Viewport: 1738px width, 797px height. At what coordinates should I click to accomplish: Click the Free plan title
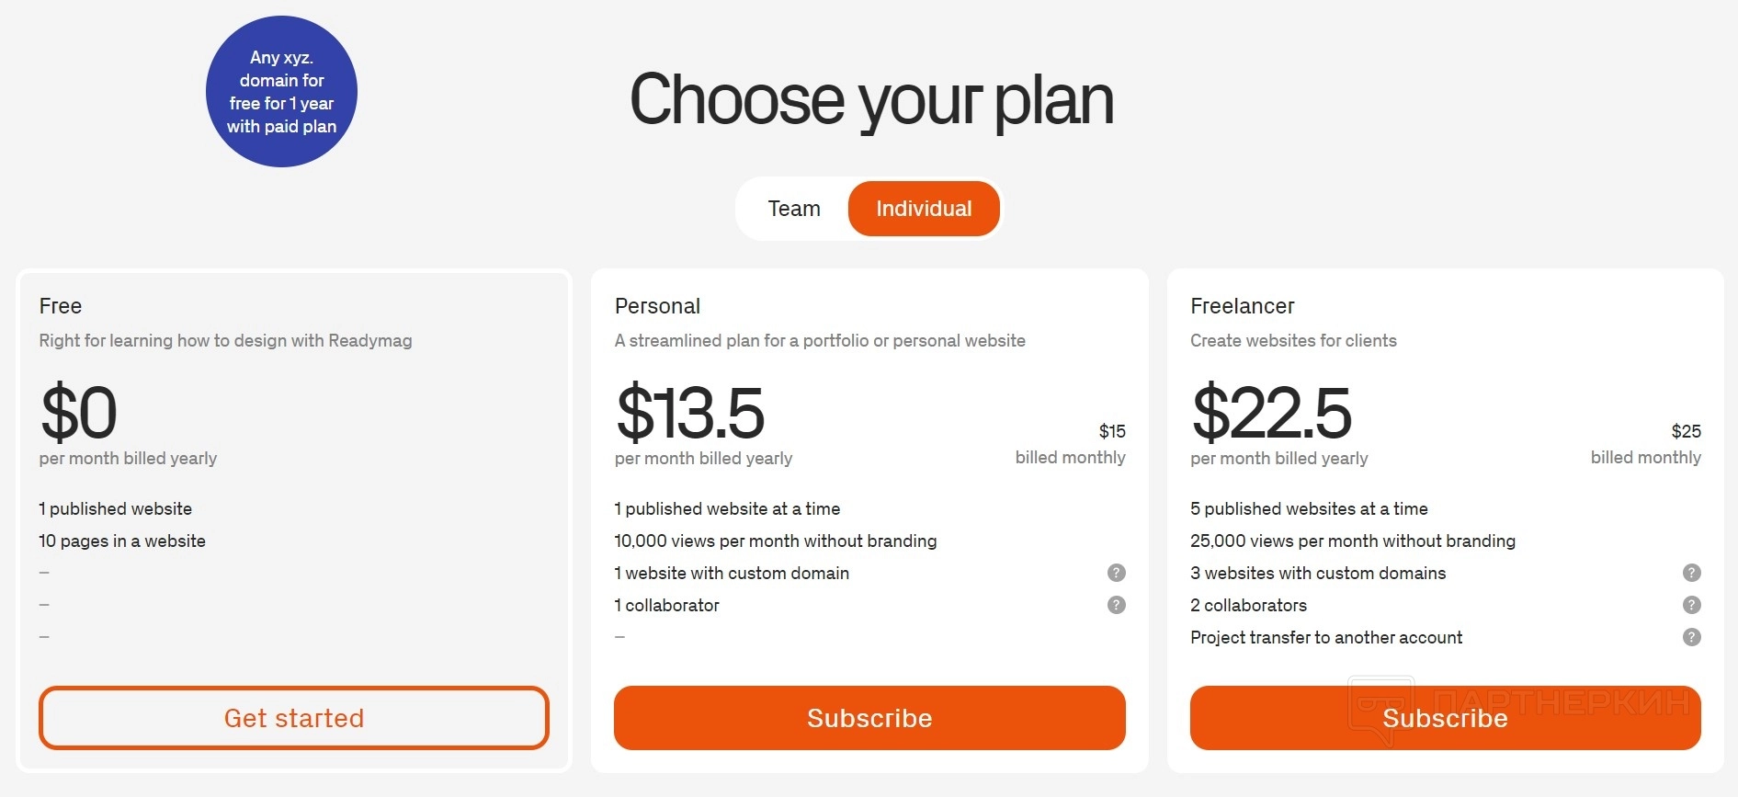point(61,306)
